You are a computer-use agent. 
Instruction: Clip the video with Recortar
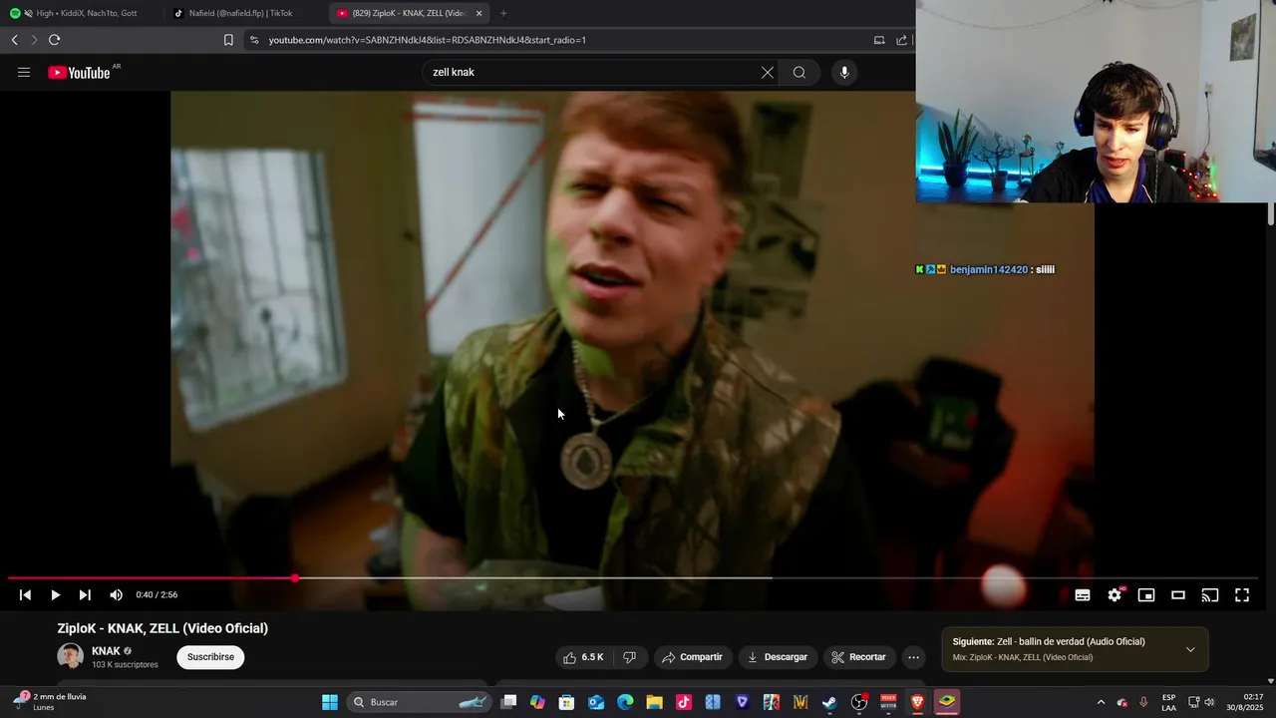pos(858,657)
